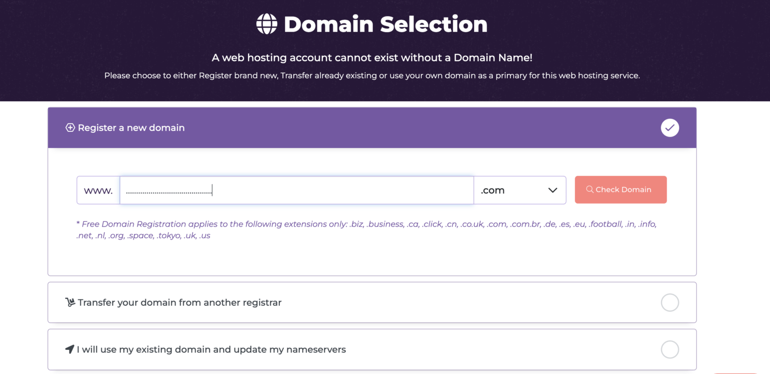Image resolution: width=770 pixels, height=374 pixels.
Task: Click the shopping cart icon on the transfer option
Action: pos(70,302)
